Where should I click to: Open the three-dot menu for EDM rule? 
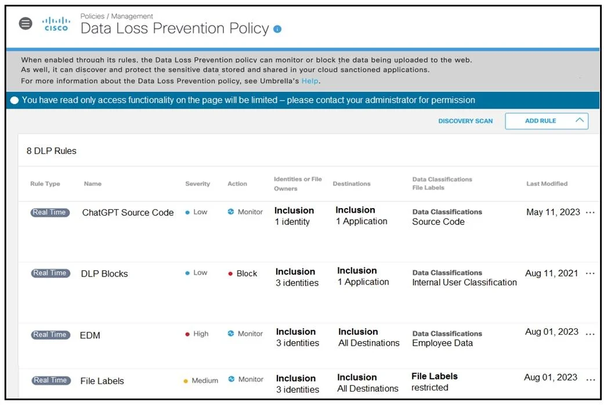coord(590,335)
